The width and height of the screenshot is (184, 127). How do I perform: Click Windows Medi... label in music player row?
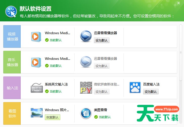coord(57,59)
